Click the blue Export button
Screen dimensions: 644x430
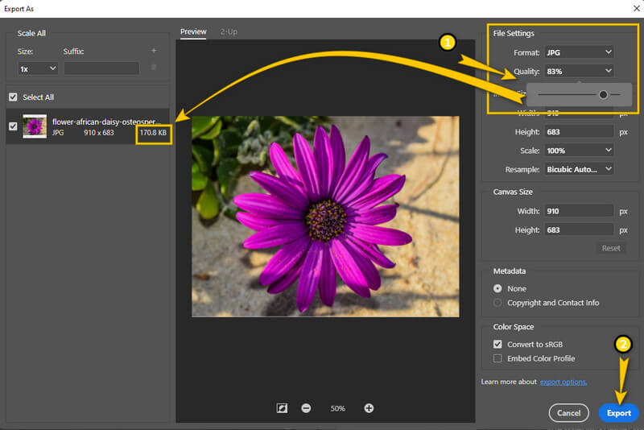click(618, 413)
